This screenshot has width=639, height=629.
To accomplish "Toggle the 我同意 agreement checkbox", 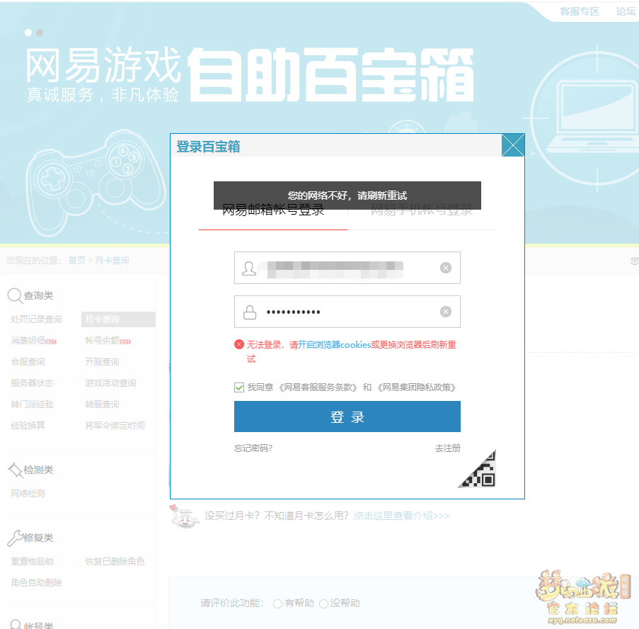I will point(239,387).
